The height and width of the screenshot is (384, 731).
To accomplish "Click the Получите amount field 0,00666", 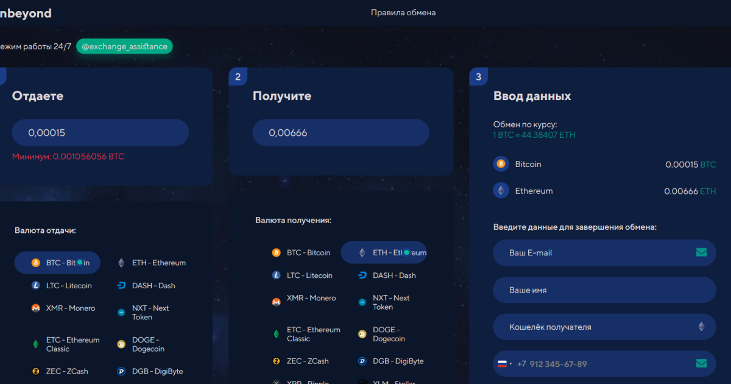I will pyautogui.click(x=341, y=132).
